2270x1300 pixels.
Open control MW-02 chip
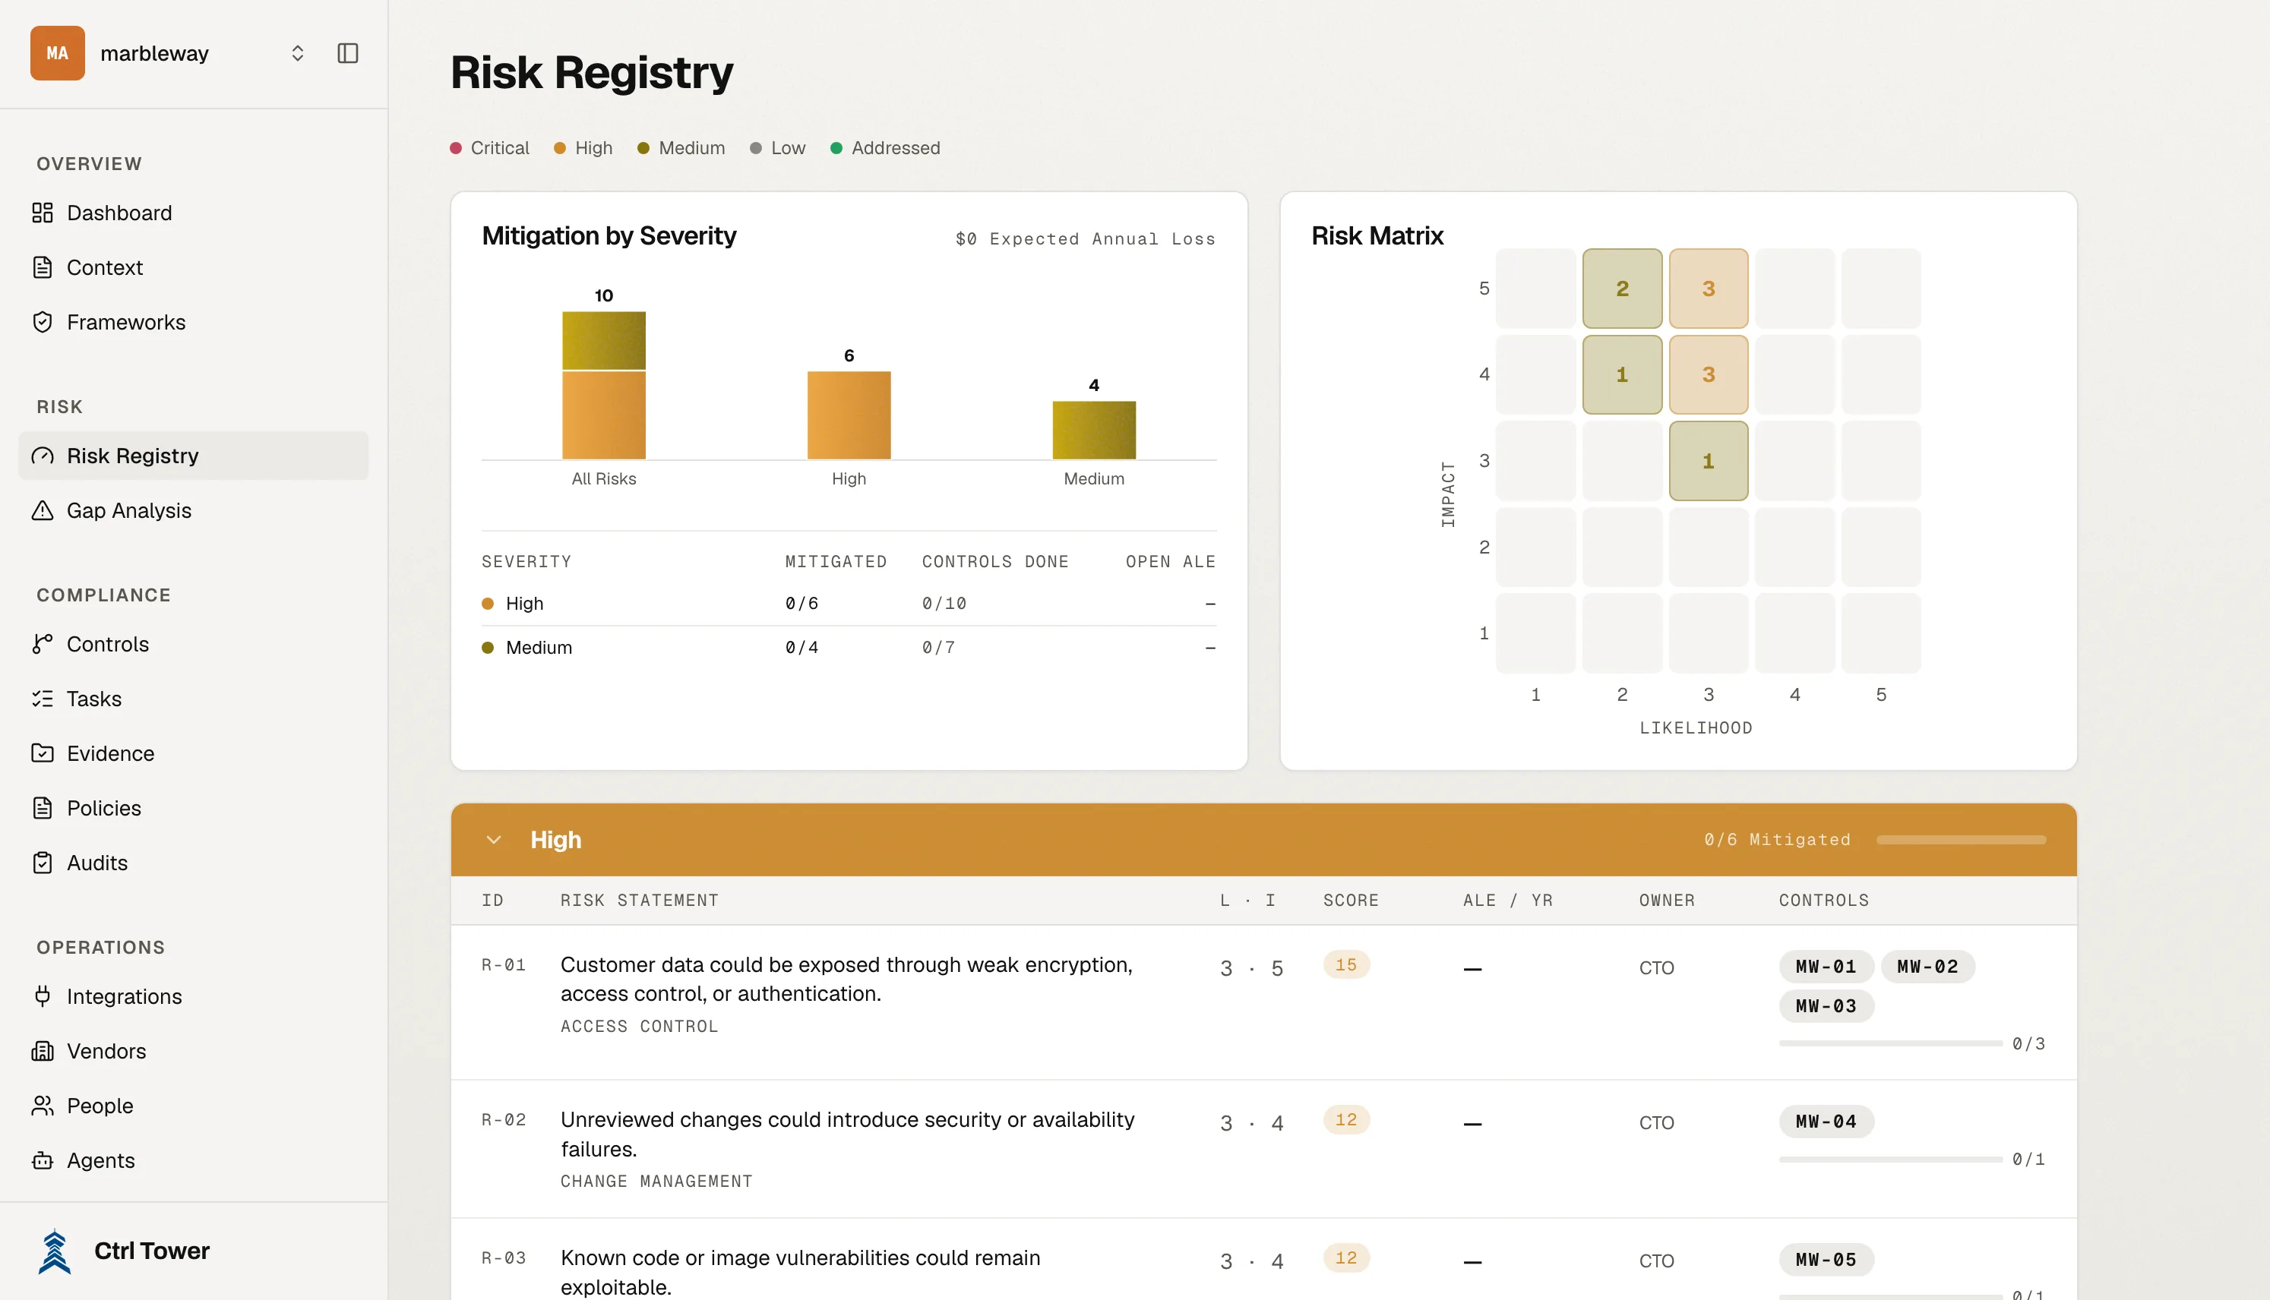[x=1927, y=966]
